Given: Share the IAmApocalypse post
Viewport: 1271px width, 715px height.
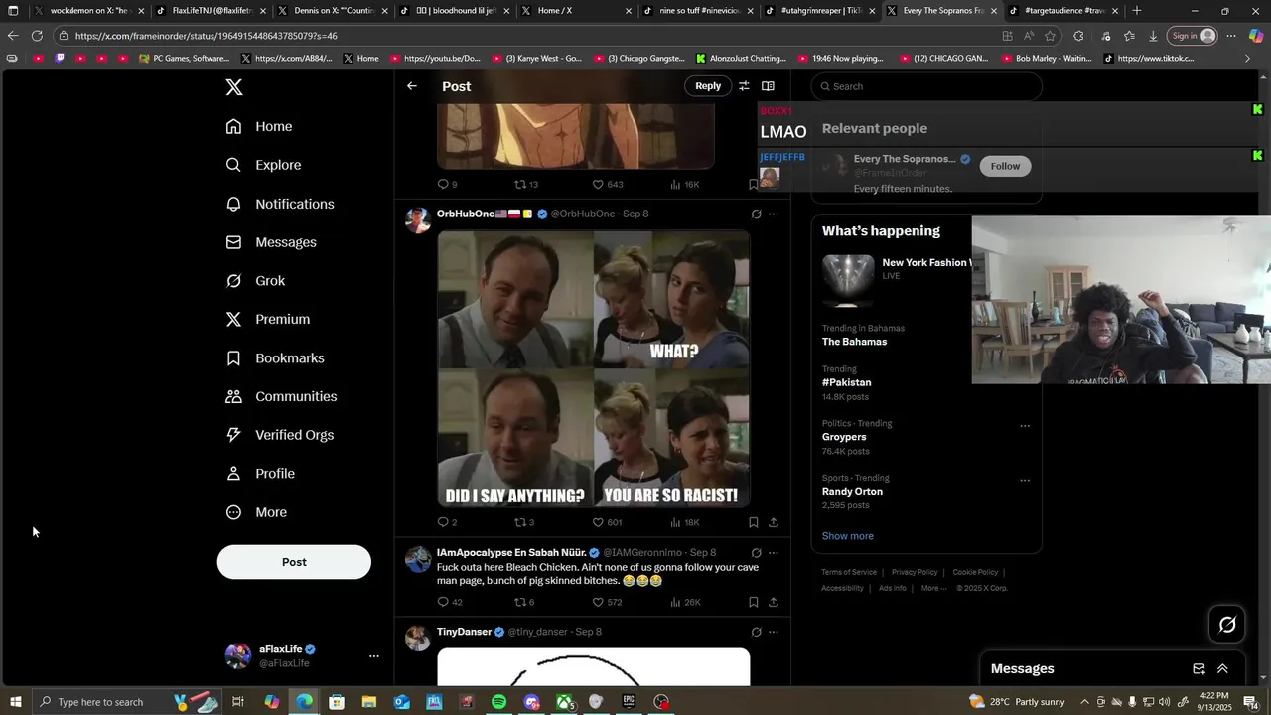Looking at the screenshot, I should tap(774, 602).
